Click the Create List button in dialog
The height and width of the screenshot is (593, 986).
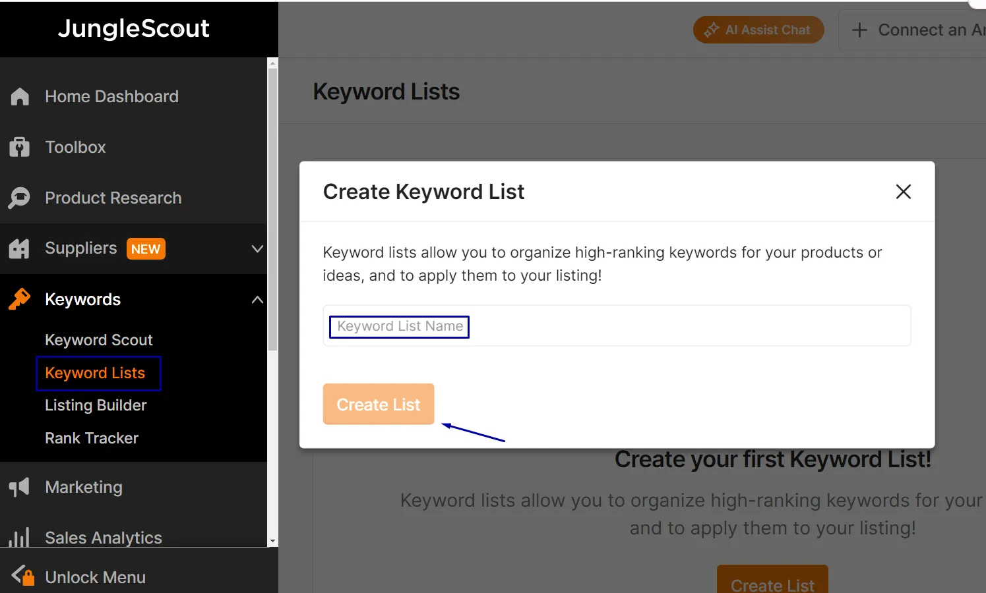pos(379,404)
